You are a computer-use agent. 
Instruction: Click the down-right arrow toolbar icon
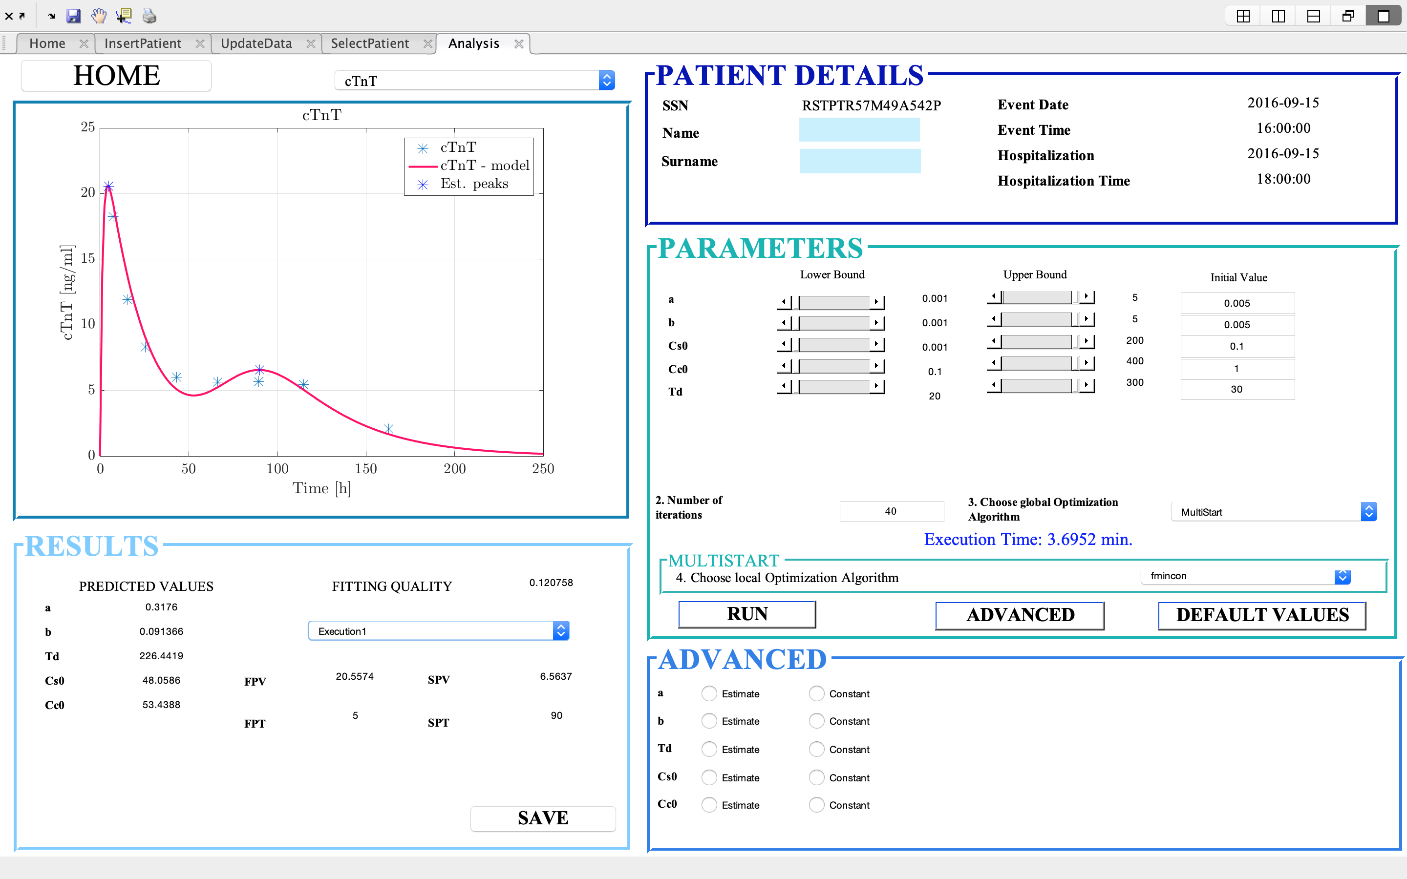tap(51, 16)
